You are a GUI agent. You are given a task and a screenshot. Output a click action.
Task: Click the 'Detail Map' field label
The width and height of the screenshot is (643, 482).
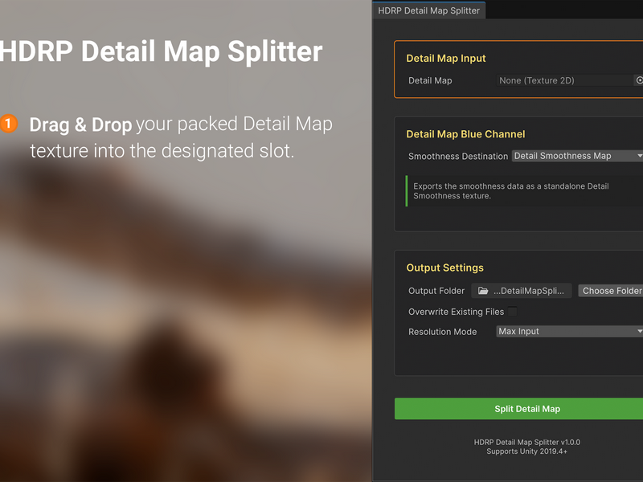click(x=430, y=80)
